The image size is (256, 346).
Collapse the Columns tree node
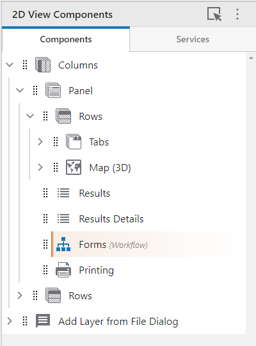pos(10,65)
